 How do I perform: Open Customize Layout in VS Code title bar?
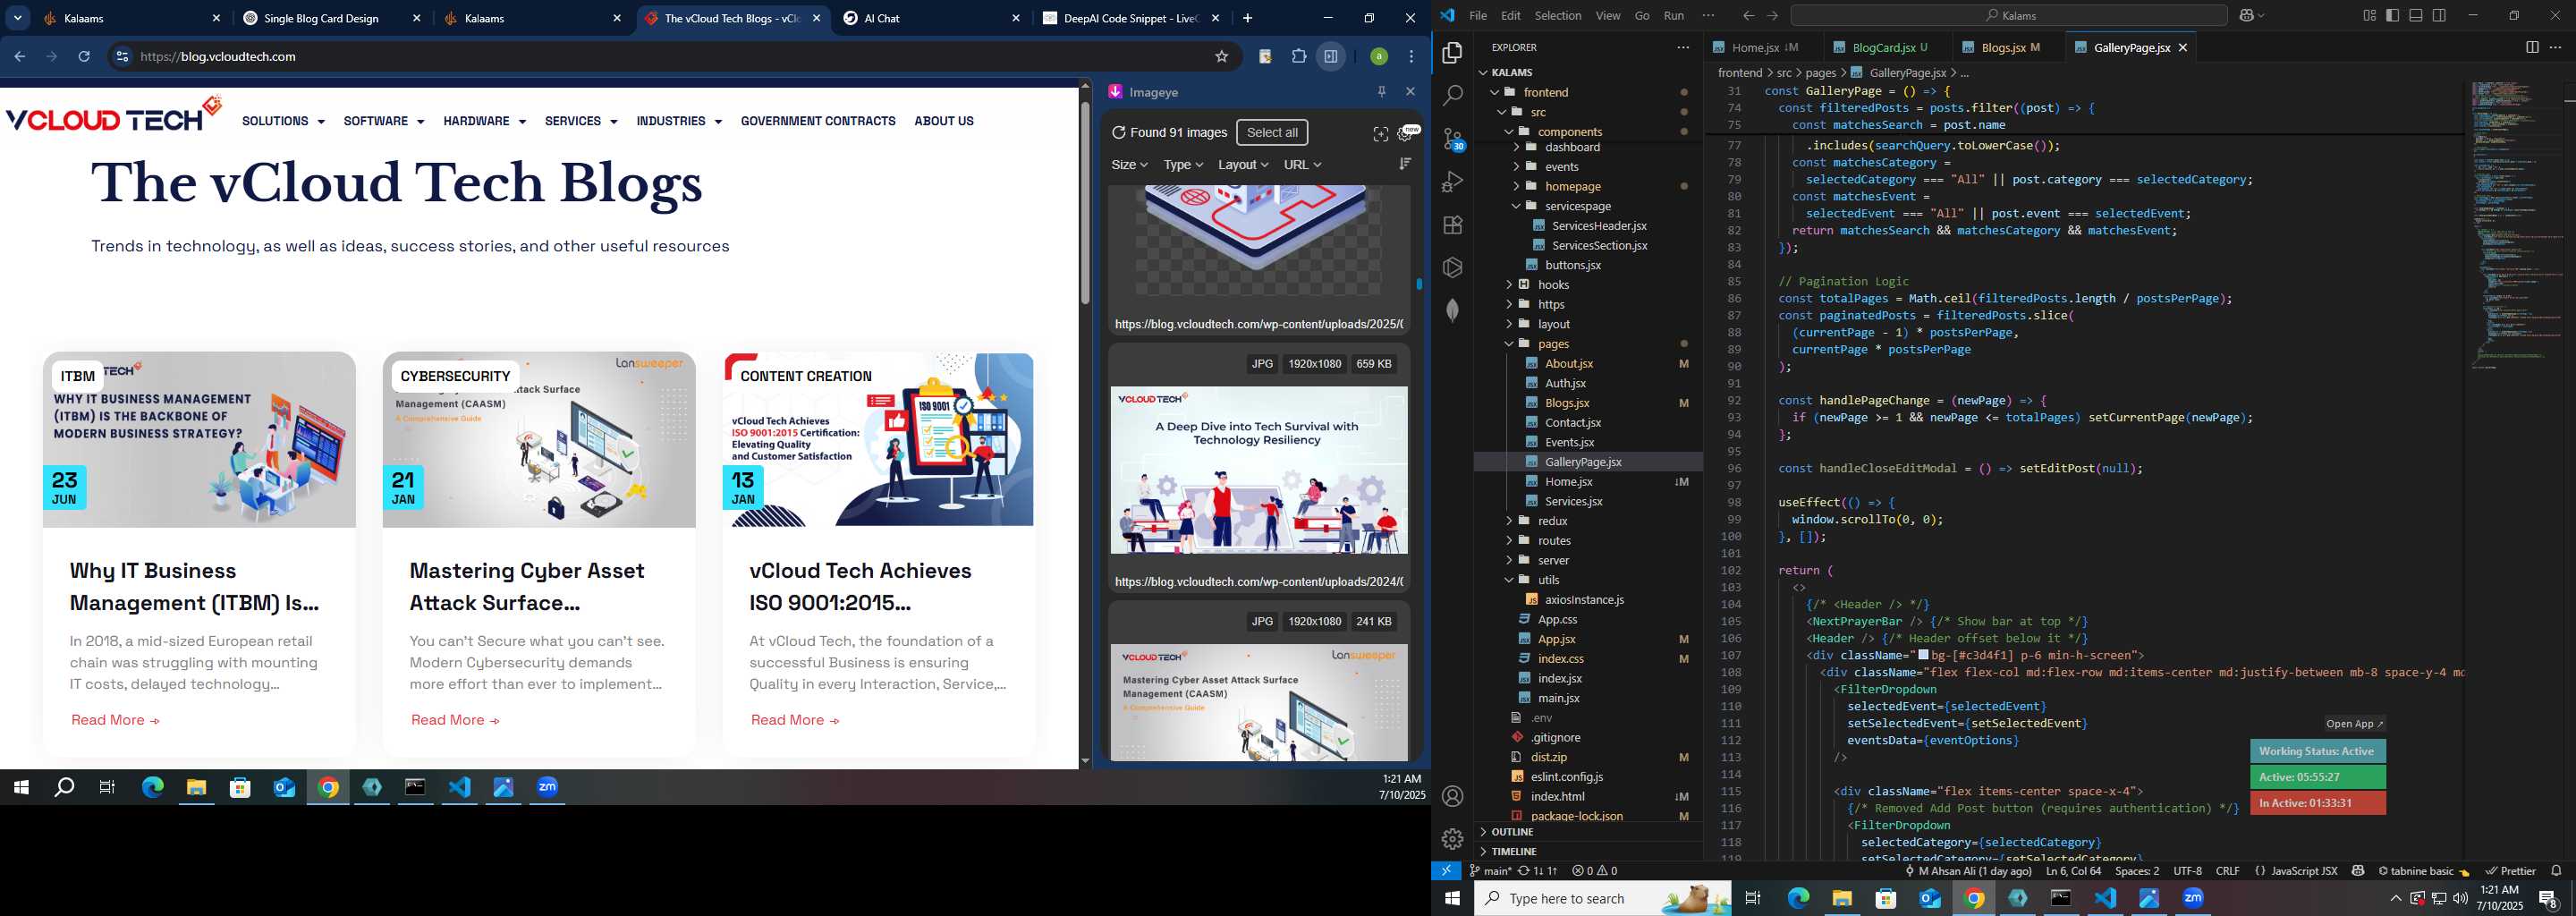[x=2369, y=15]
